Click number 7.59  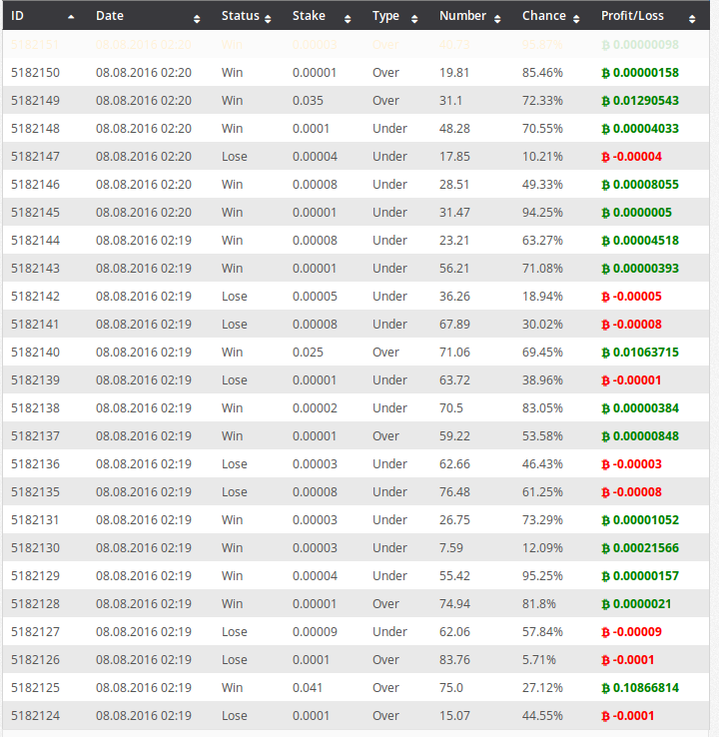[x=451, y=548]
